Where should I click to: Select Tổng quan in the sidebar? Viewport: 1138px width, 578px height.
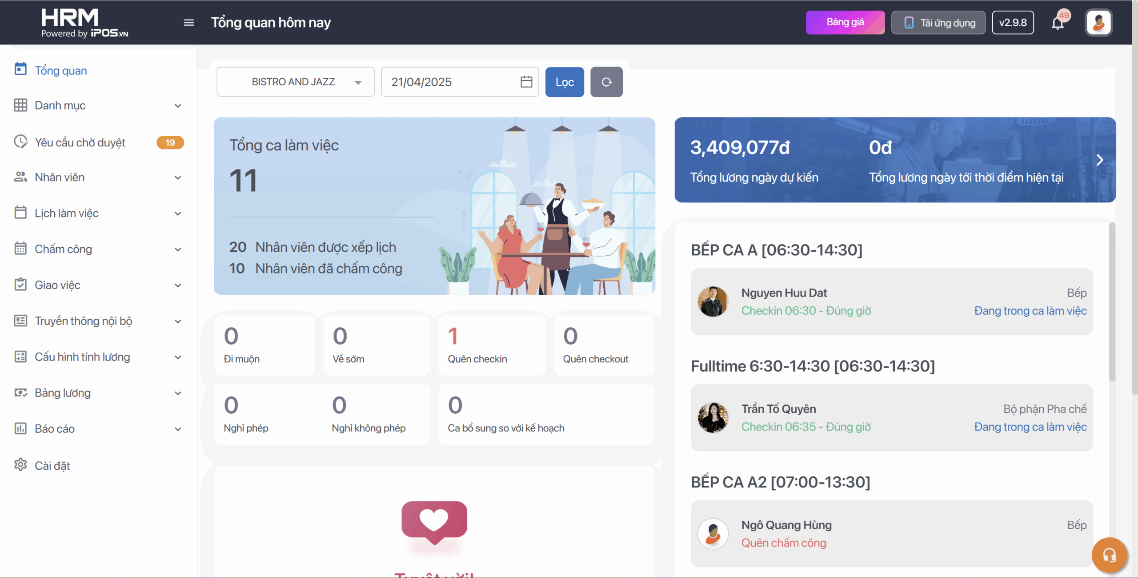click(60, 71)
